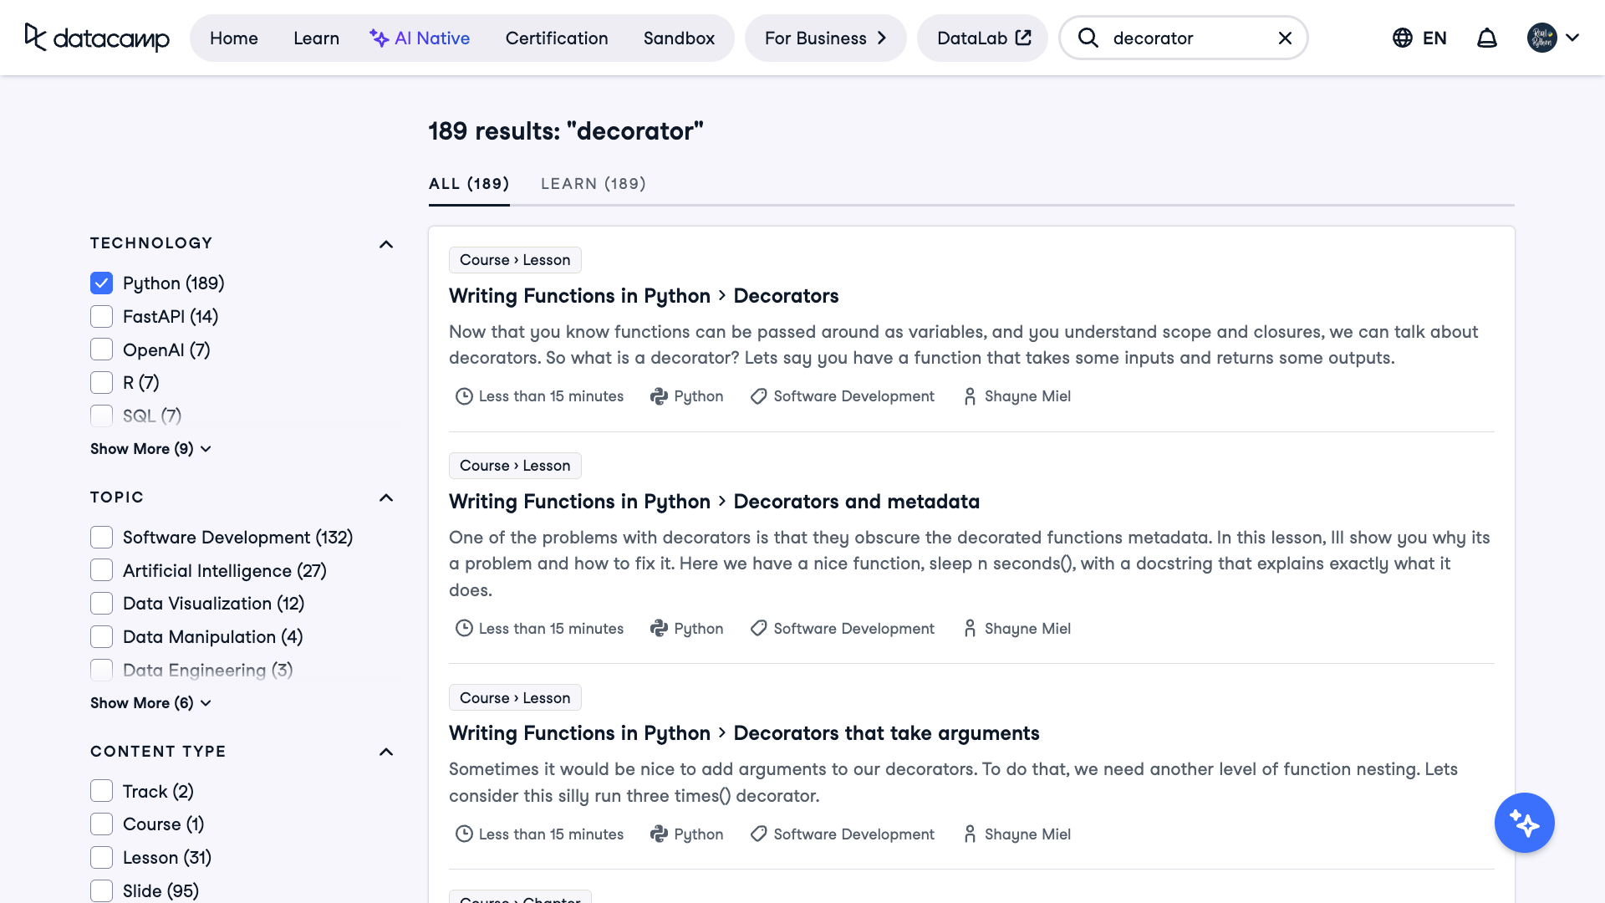Open DataLab external link

click(983, 38)
